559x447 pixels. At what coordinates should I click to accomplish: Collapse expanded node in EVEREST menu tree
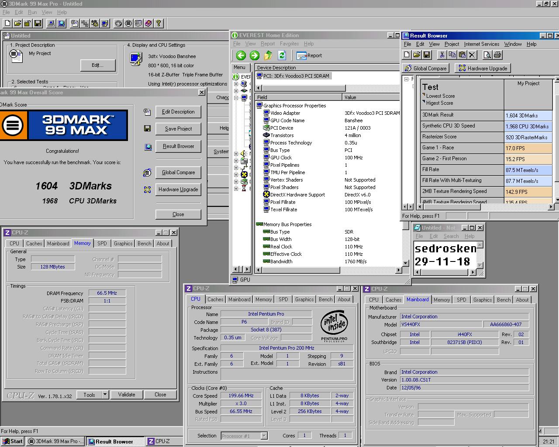[x=236, y=98]
